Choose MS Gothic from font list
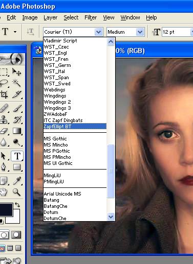The width and height of the screenshot is (193, 264). 55,139
